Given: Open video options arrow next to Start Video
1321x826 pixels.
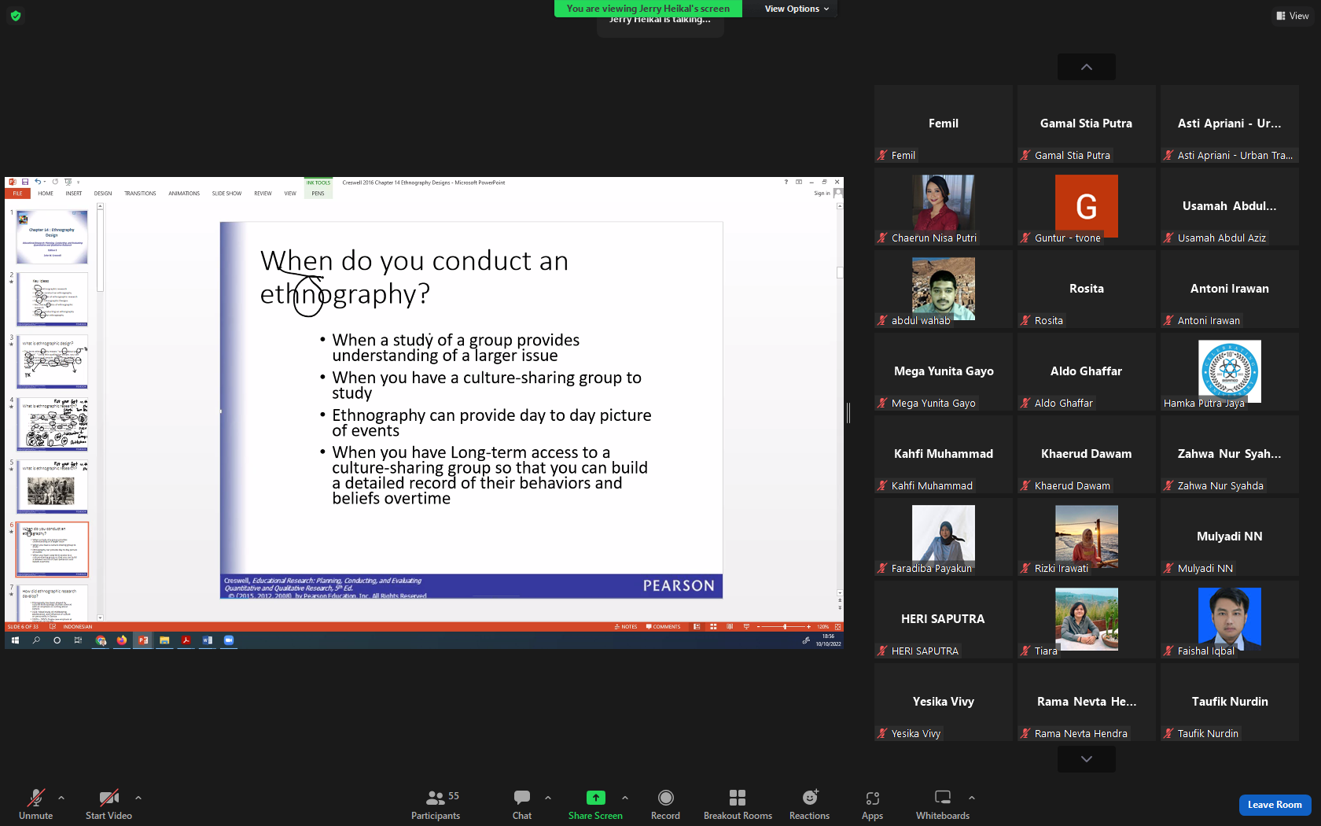Looking at the screenshot, I should click(138, 798).
